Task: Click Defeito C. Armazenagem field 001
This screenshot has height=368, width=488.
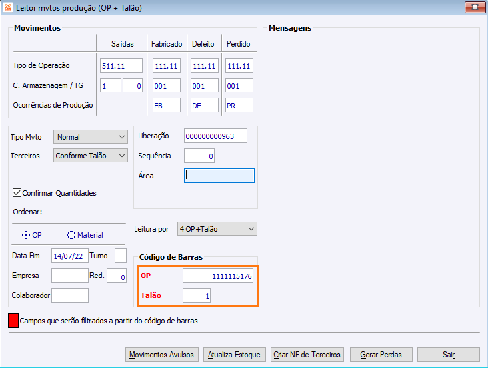Action: pos(205,85)
